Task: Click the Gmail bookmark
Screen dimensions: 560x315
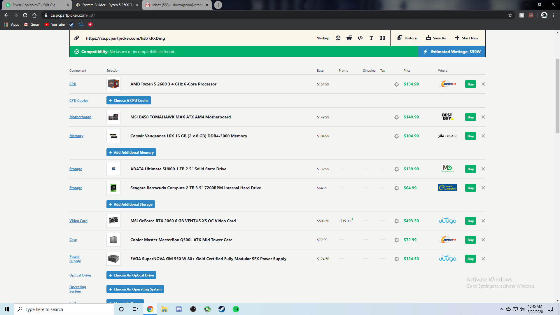Action: [x=32, y=24]
